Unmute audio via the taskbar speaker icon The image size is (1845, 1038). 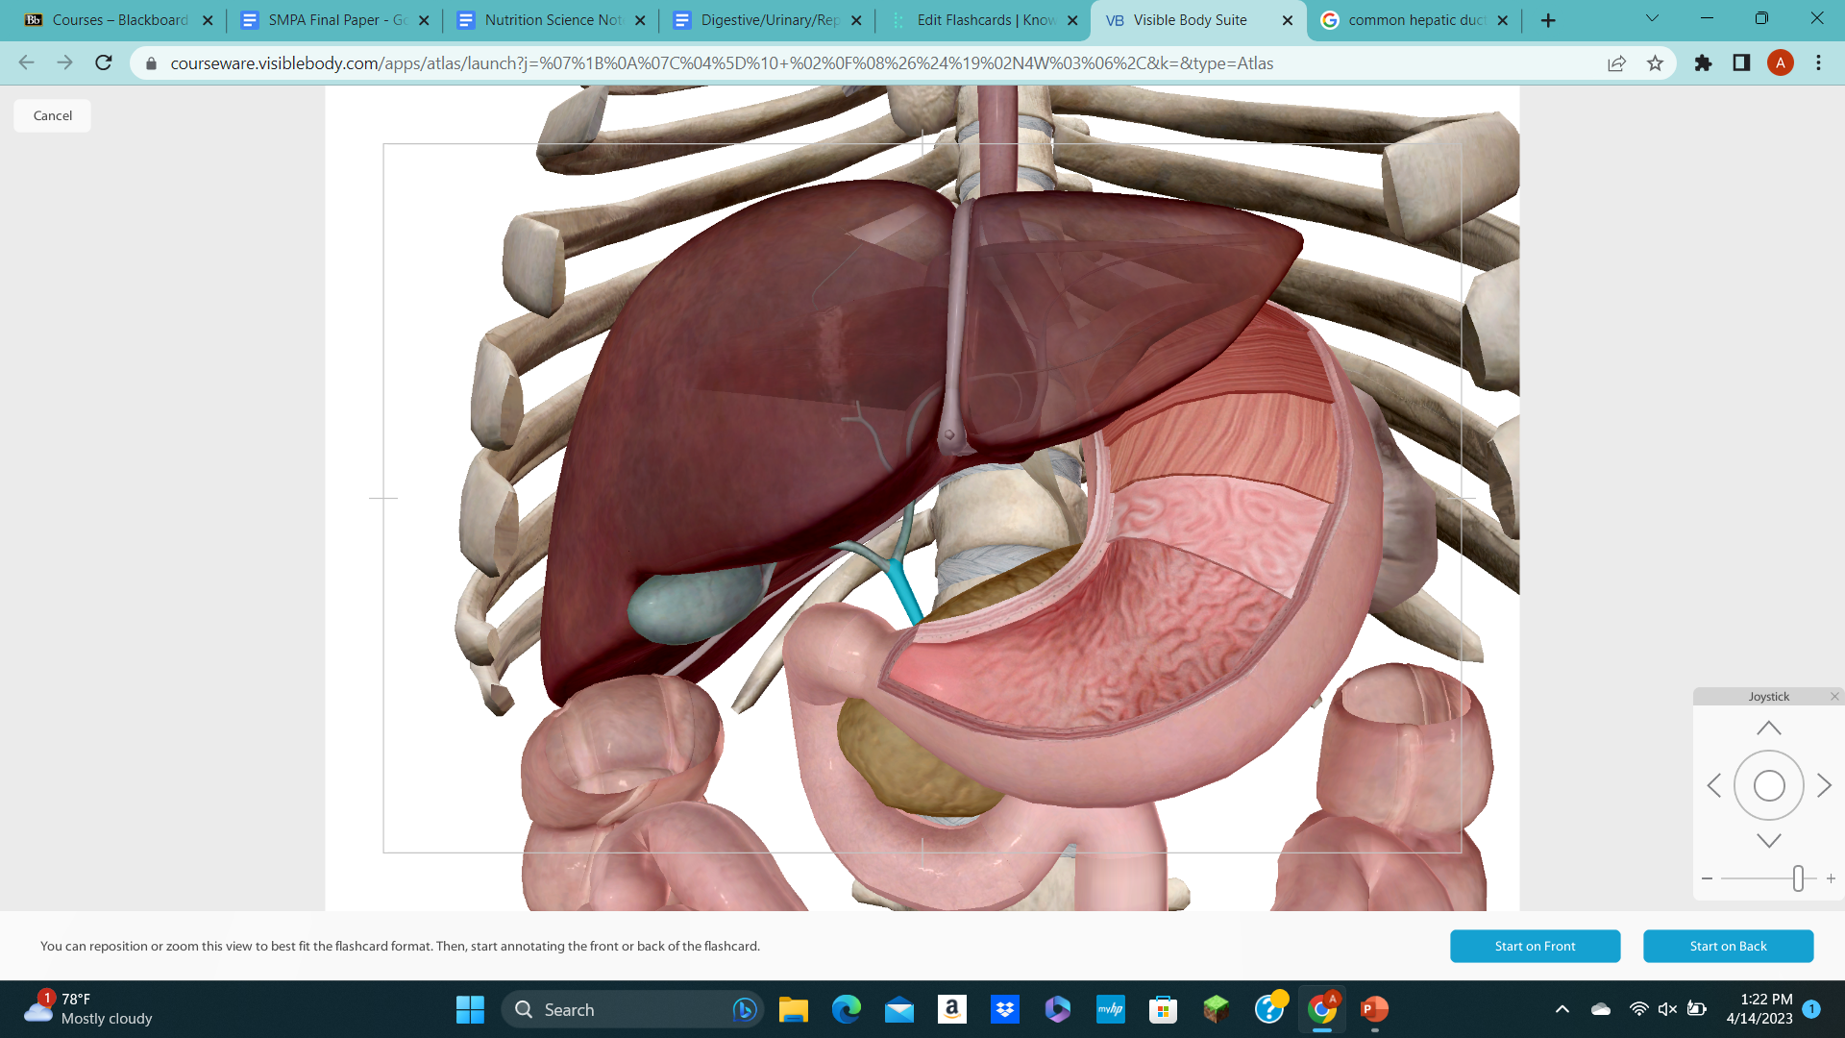1664,1008
